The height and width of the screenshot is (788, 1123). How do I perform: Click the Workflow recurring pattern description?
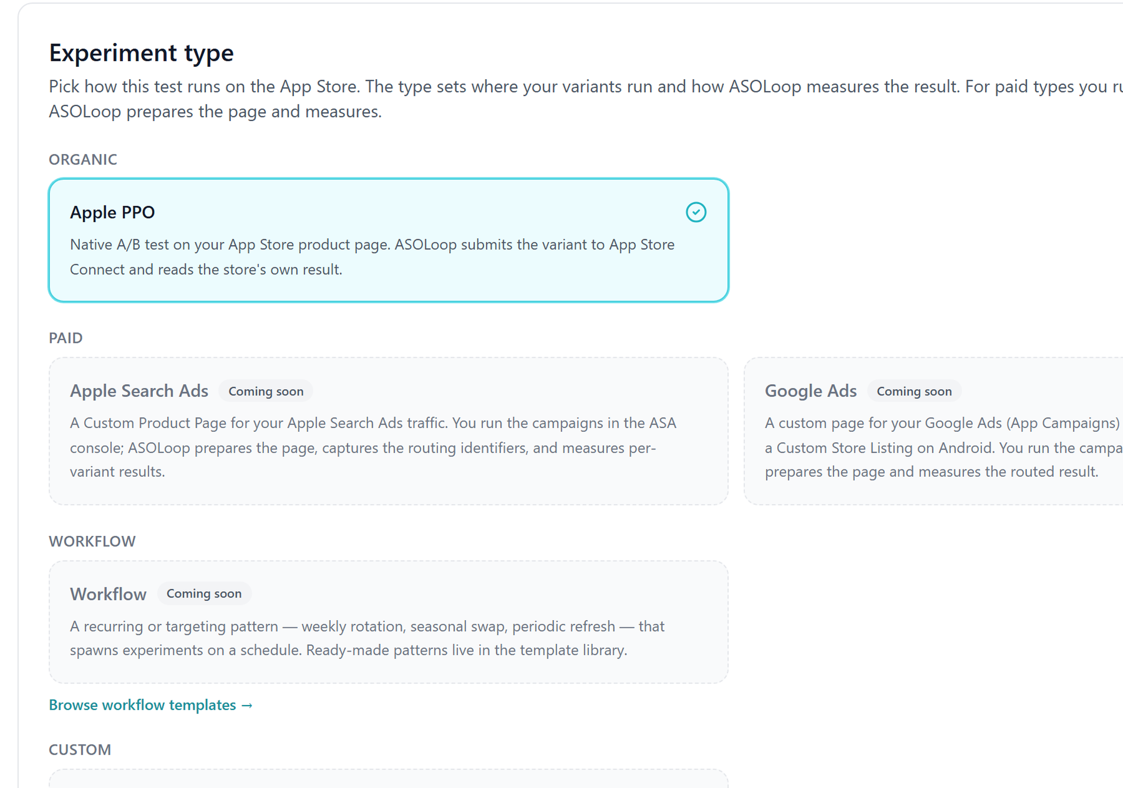click(x=367, y=638)
